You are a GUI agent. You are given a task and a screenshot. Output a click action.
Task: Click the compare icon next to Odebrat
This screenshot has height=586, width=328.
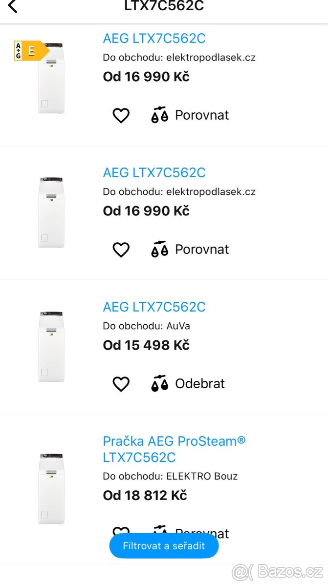click(159, 383)
